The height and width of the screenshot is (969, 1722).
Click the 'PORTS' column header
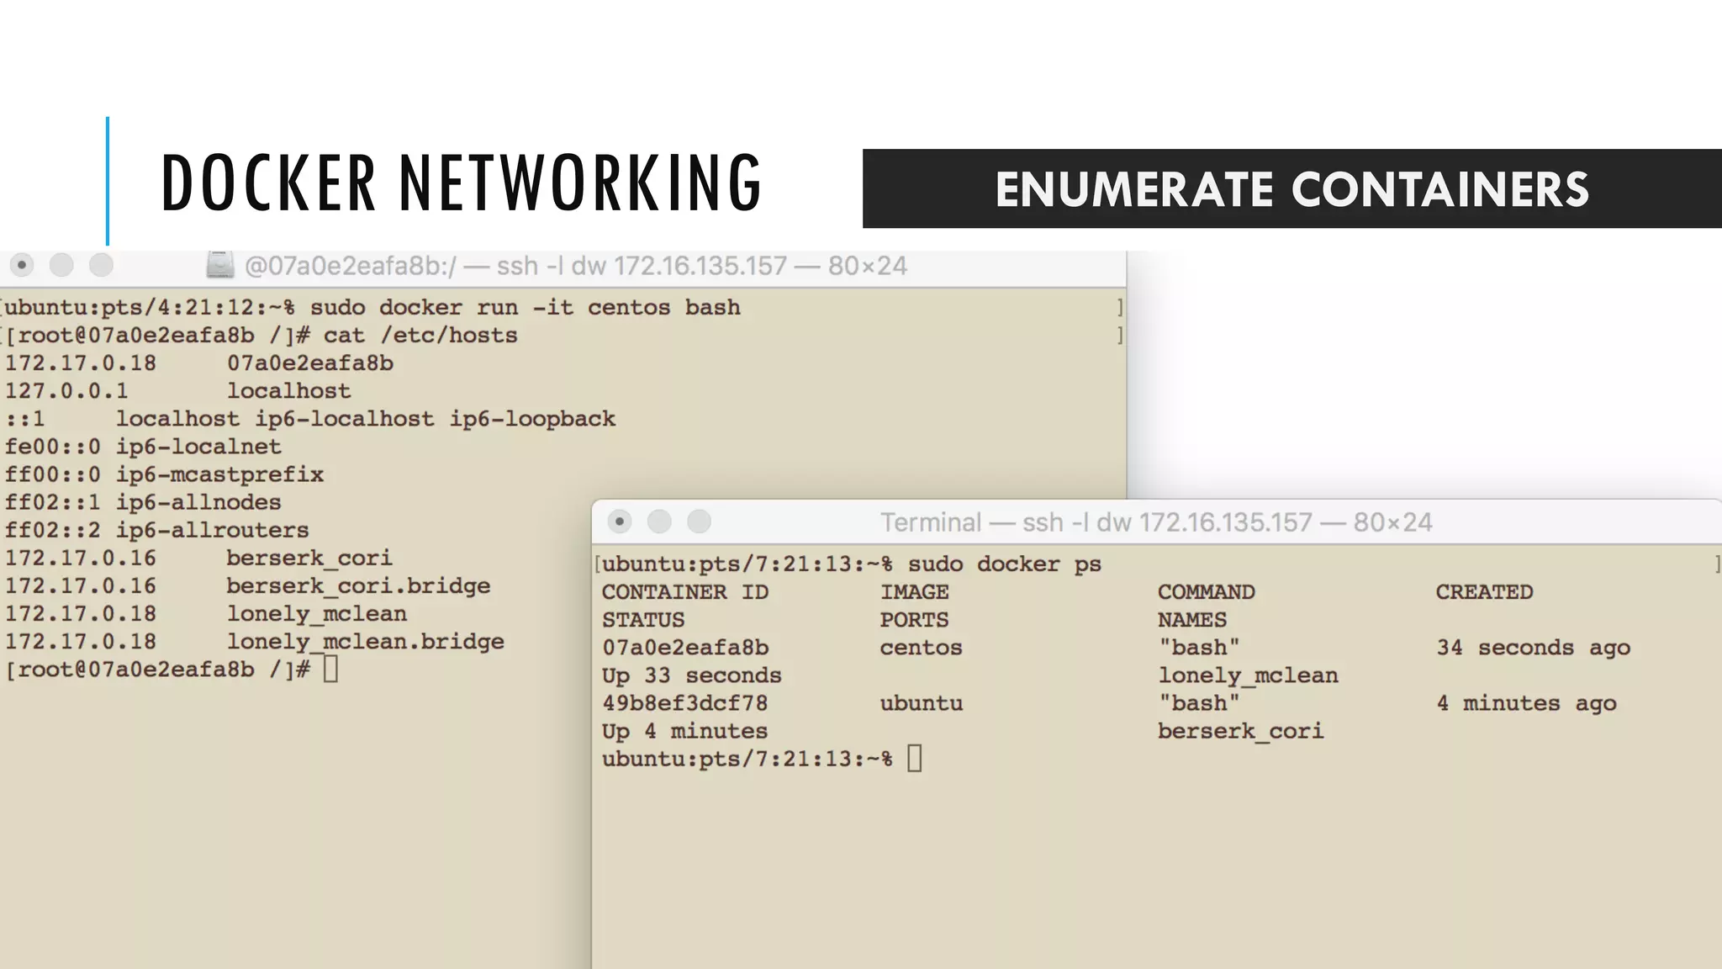click(x=915, y=620)
